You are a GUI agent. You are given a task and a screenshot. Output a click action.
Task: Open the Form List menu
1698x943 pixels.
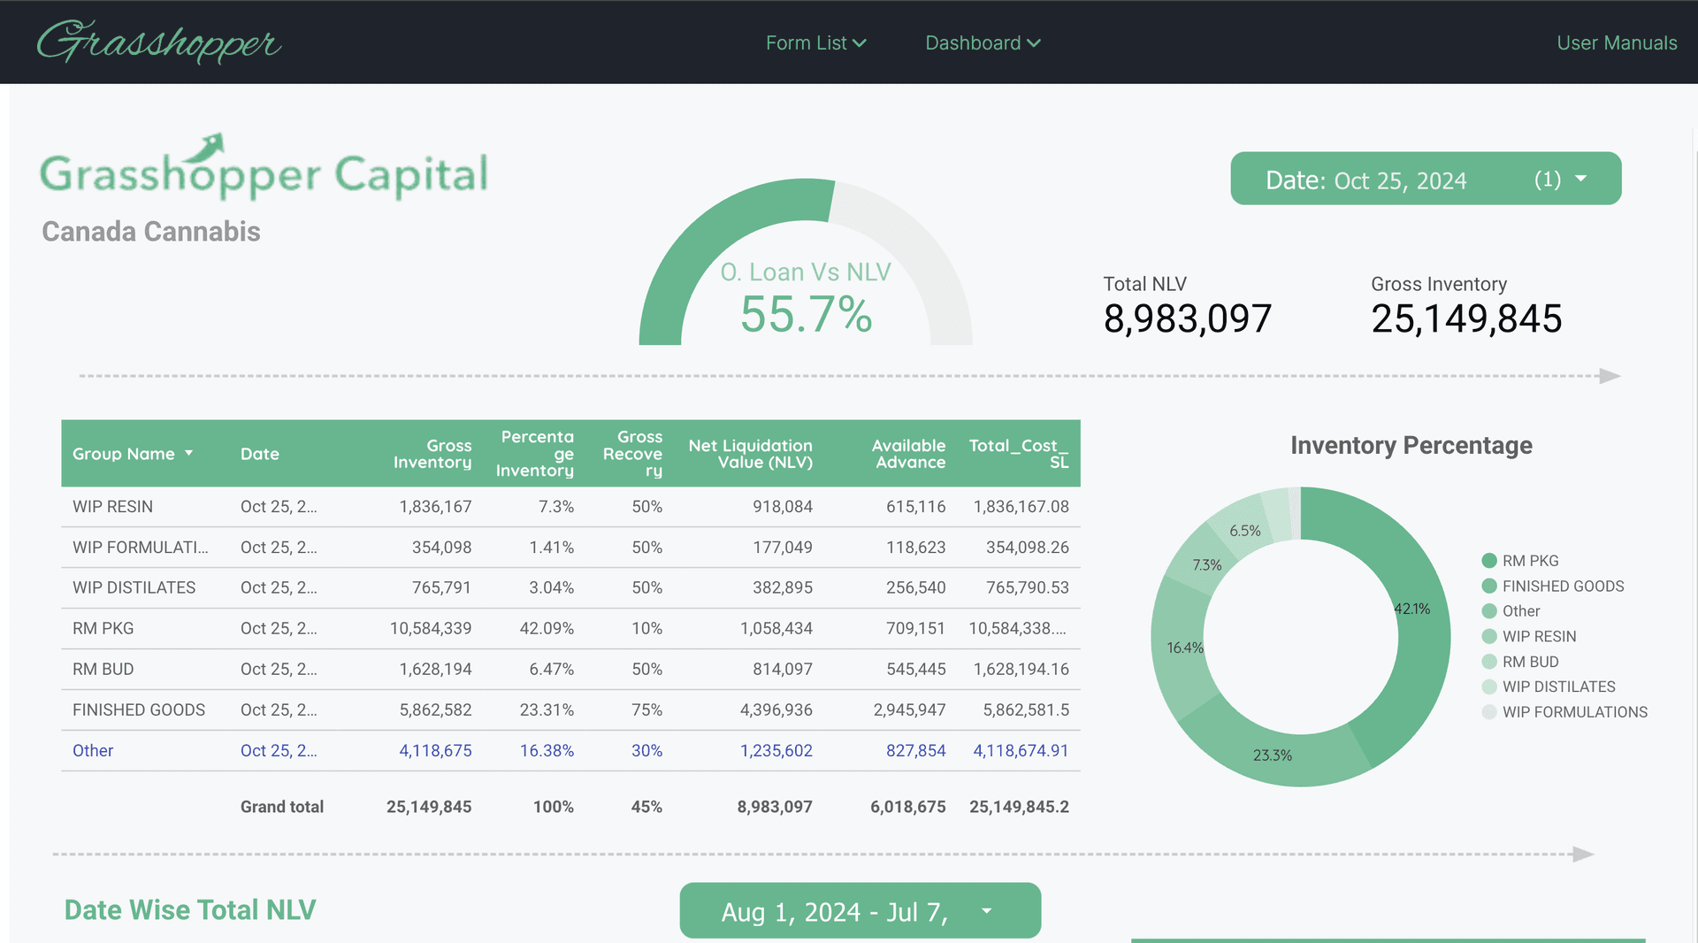[x=815, y=42]
